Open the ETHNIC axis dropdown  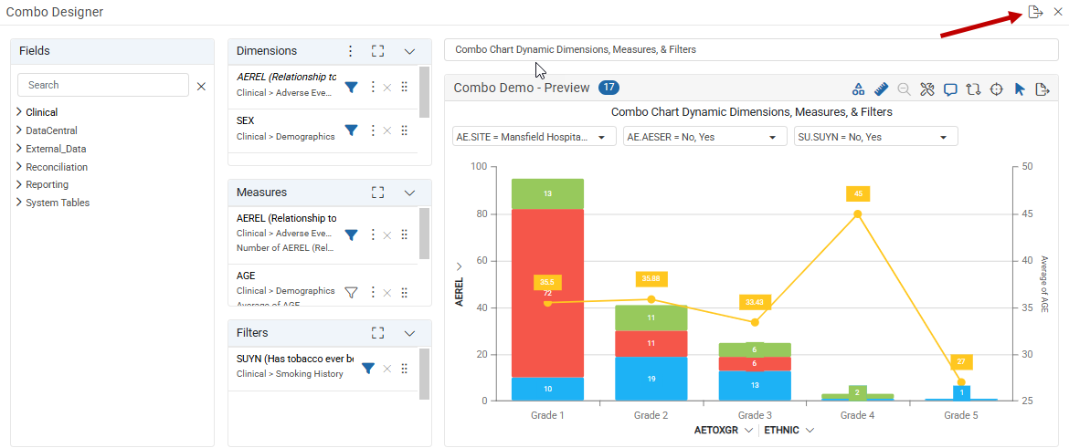pyautogui.click(x=810, y=431)
